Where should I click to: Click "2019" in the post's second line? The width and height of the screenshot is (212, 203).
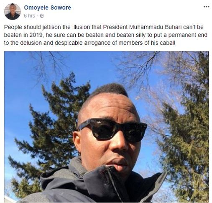click(36, 35)
